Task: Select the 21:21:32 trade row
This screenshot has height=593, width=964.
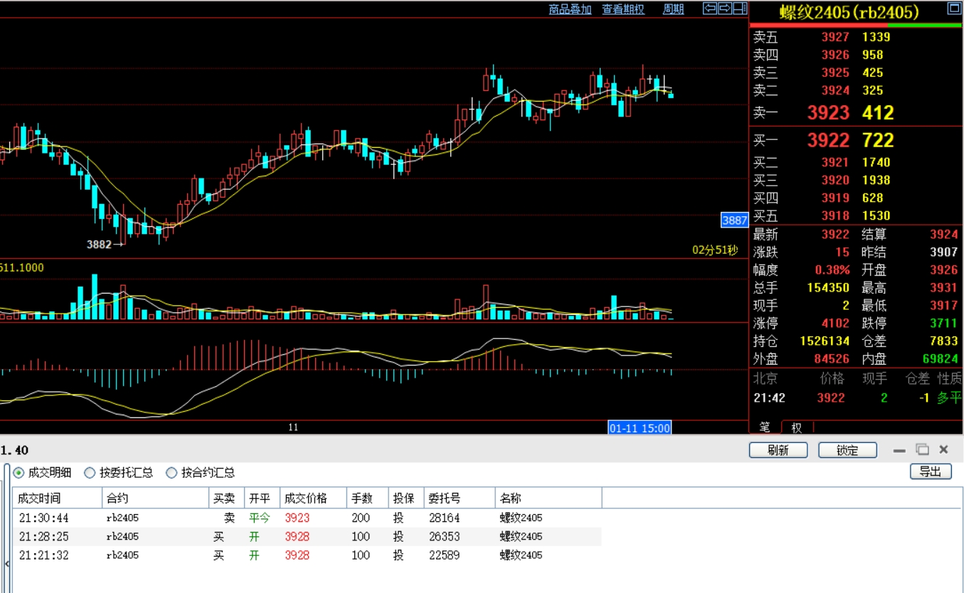Action: [x=307, y=555]
